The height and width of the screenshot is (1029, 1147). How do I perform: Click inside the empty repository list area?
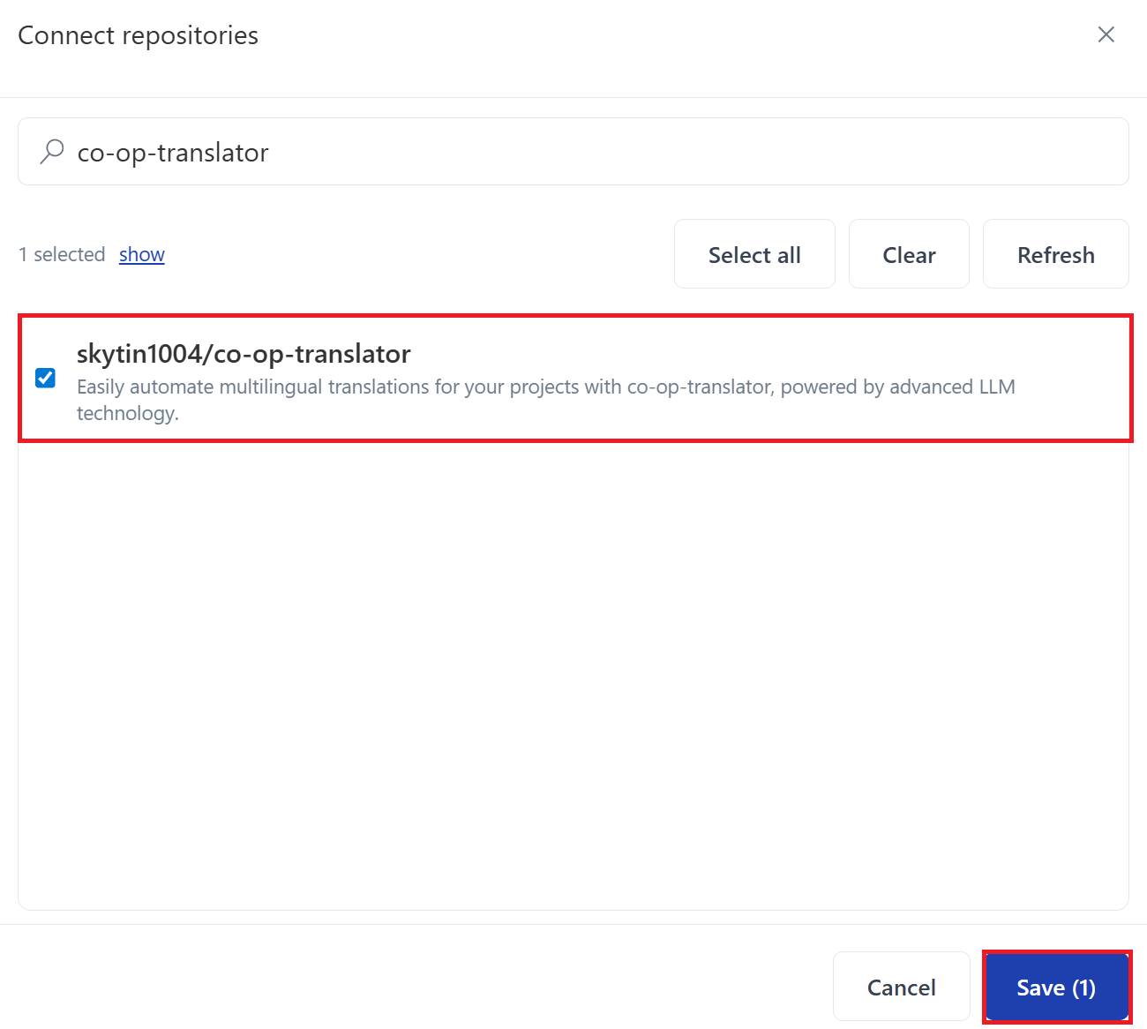click(x=573, y=671)
